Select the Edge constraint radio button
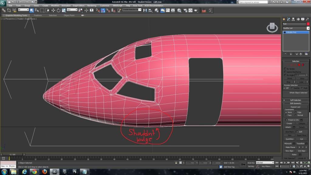Viewport: 311px width, 175px height. click(x=296, y=112)
